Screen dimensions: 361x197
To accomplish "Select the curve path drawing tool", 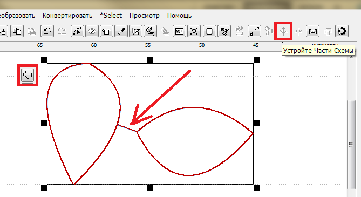I will (x=254, y=31).
